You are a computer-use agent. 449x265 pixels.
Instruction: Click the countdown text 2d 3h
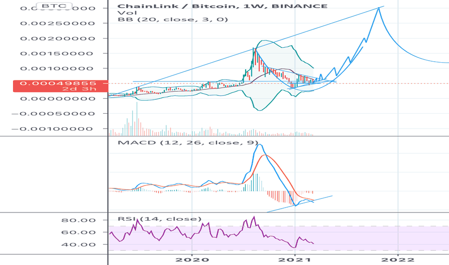coord(79,89)
